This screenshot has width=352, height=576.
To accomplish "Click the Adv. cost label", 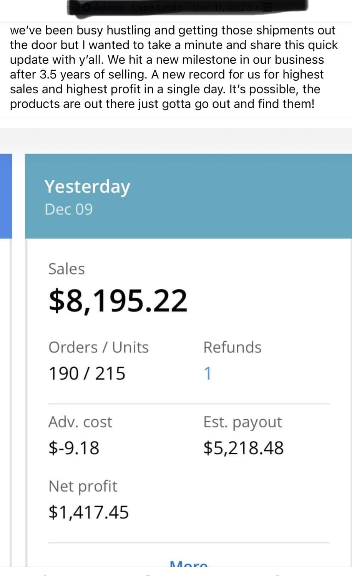I will 80,422.
